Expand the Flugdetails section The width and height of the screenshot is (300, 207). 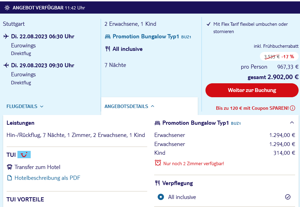point(25,107)
